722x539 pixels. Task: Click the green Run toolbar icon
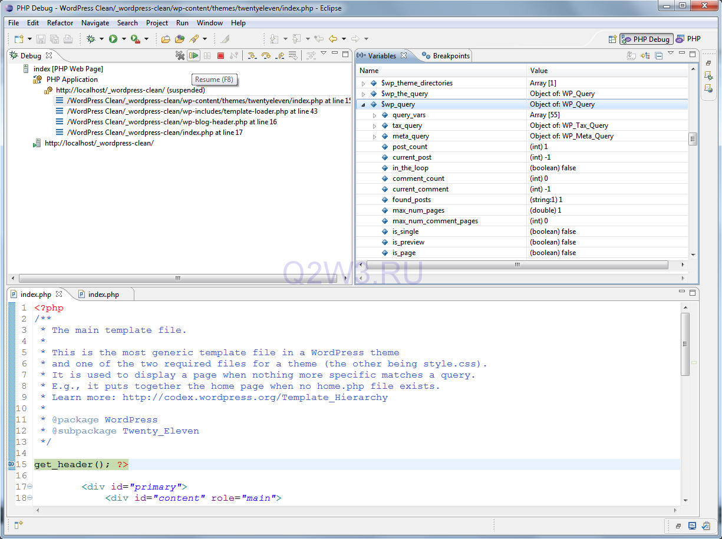click(x=113, y=39)
